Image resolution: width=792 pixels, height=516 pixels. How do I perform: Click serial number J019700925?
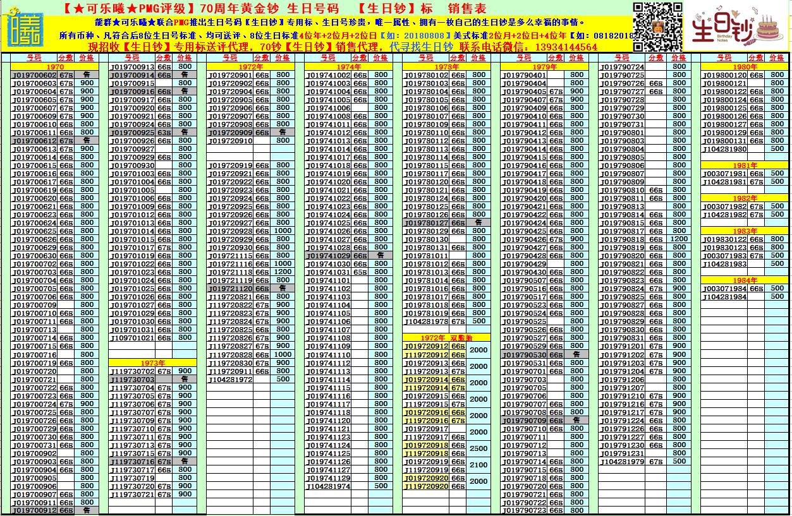133,133
